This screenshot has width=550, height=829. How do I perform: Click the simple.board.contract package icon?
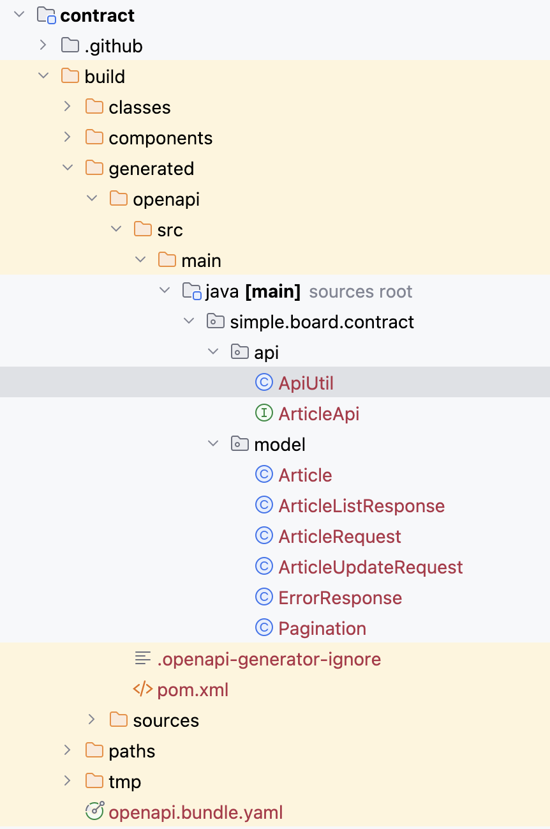click(216, 321)
